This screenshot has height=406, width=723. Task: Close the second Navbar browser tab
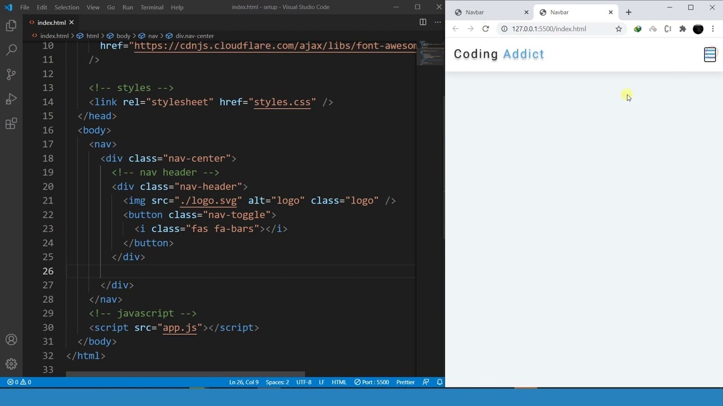click(x=611, y=12)
